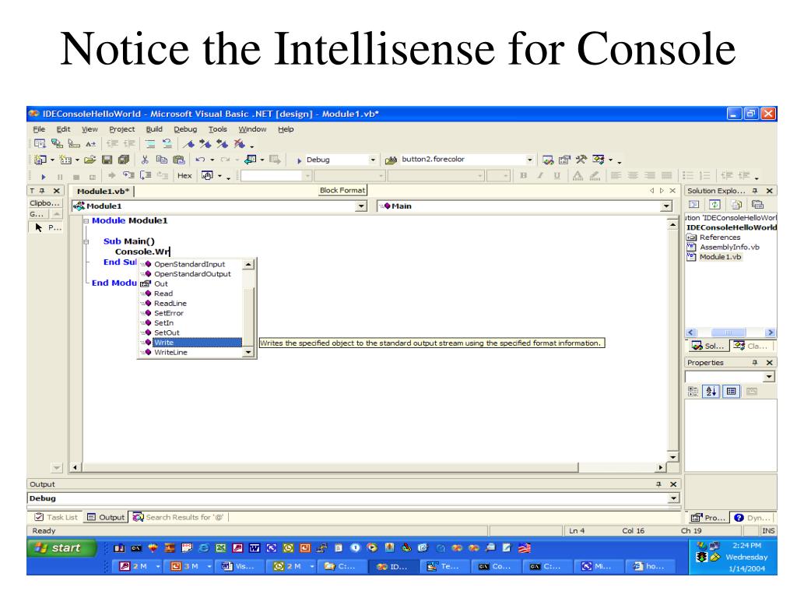This screenshot has height=598, width=797.
Task: Click the Refresh icon in Solution Explorer
Action: pyautogui.click(x=714, y=205)
